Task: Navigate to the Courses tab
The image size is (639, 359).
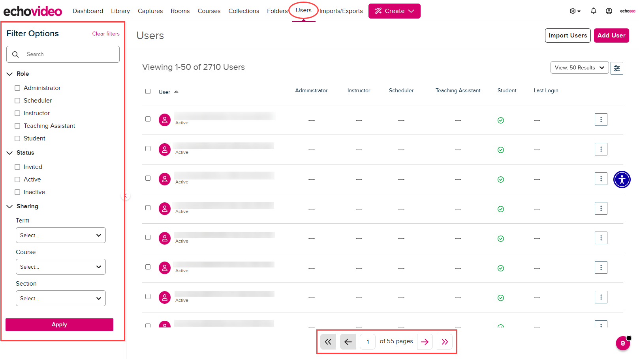Action: click(209, 11)
